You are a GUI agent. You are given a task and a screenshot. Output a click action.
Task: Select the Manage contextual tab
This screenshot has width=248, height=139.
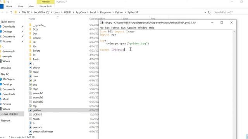point(46,2)
